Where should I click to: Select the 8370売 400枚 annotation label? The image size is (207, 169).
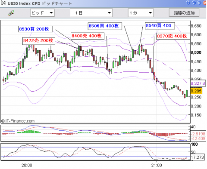pos(173,36)
